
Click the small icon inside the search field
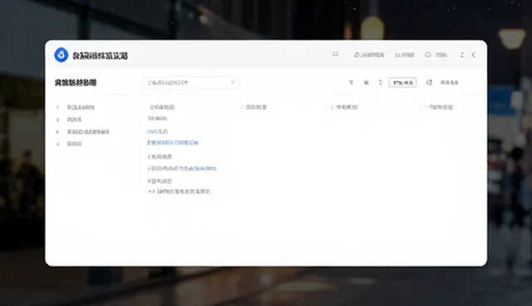[233, 82]
